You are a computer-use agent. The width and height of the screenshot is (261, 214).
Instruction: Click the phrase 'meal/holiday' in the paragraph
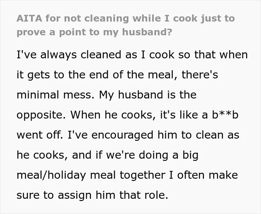51,175
